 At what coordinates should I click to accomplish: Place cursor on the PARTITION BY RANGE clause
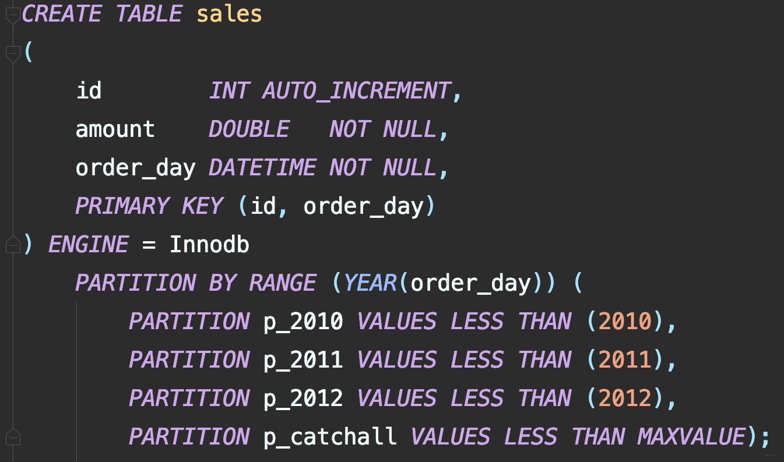[x=196, y=283]
